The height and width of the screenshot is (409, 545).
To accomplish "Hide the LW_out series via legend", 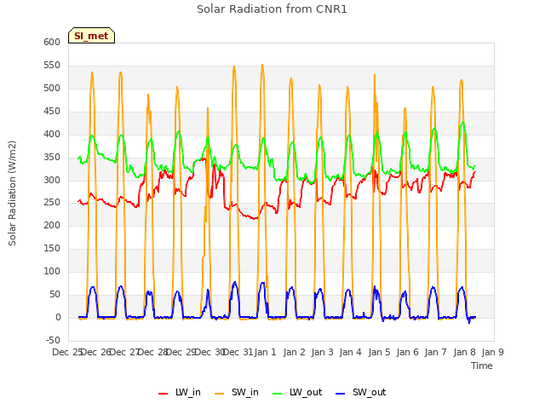I will click(x=297, y=392).
